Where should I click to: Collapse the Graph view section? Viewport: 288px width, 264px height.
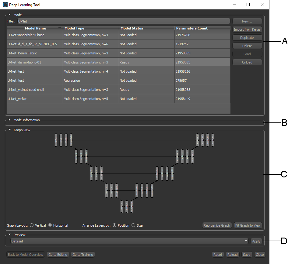tap(9, 130)
